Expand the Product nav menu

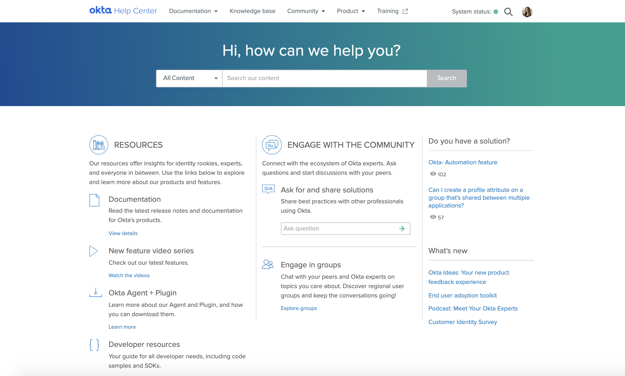[351, 11]
